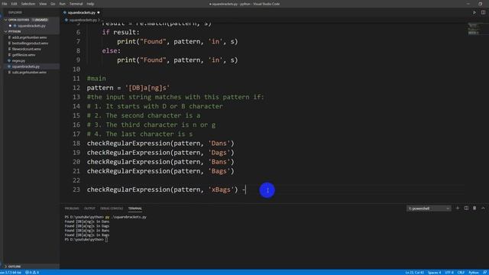Click the Explorer panel header title

point(15,12)
